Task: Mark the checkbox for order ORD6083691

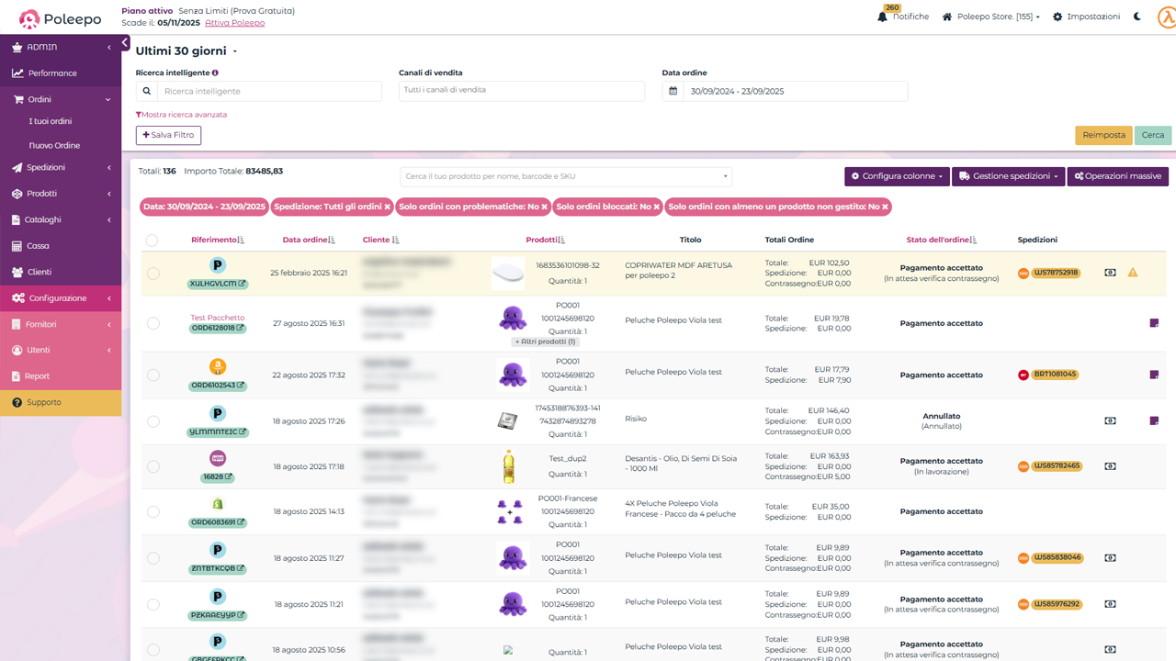Action: [153, 512]
